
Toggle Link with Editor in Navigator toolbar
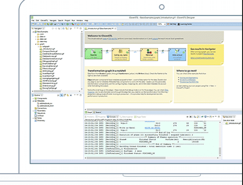(67, 28)
